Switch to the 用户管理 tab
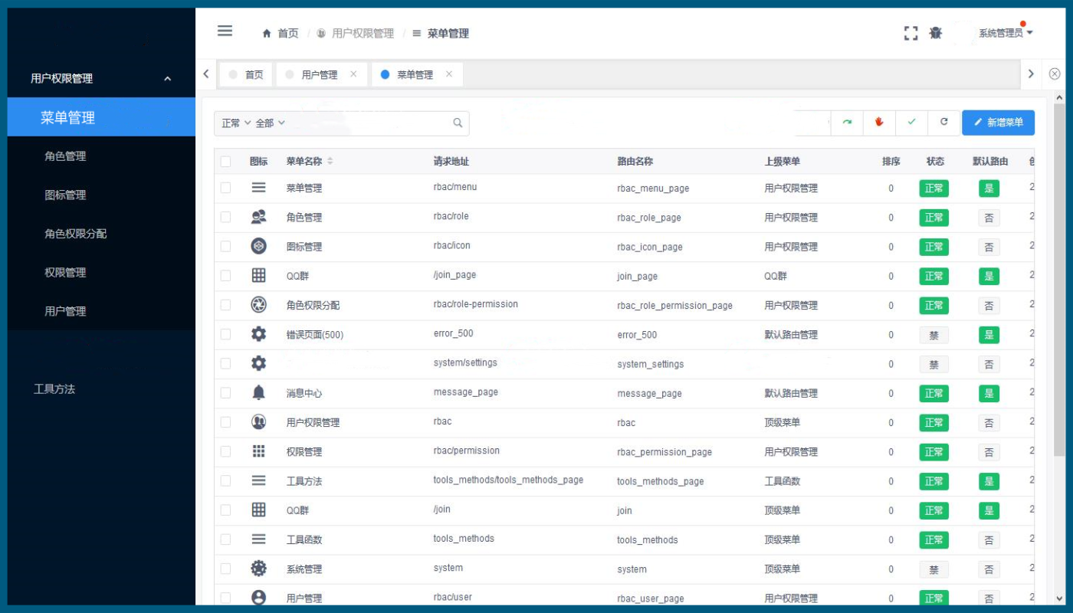This screenshot has height=613, width=1073. [x=320, y=74]
